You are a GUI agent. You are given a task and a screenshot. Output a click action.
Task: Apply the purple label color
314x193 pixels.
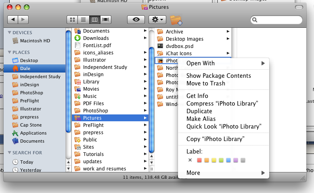pos(236,160)
